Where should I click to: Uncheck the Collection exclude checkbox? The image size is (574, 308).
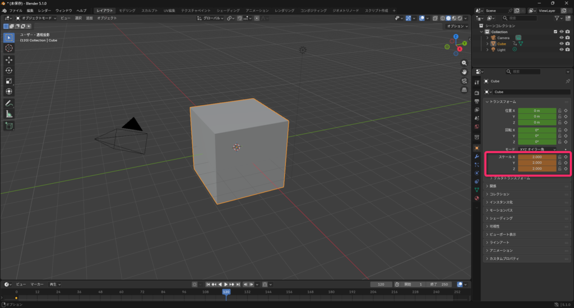(556, 32)
